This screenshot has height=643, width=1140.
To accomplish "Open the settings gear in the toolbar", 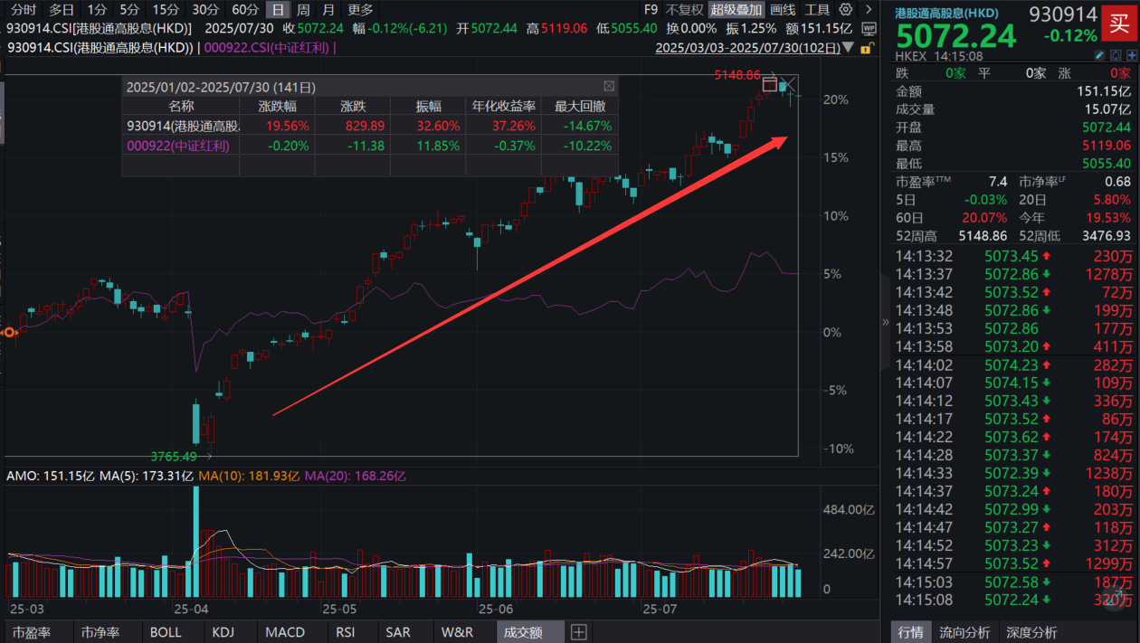I will pyautogui.click(x=846, y=10).
